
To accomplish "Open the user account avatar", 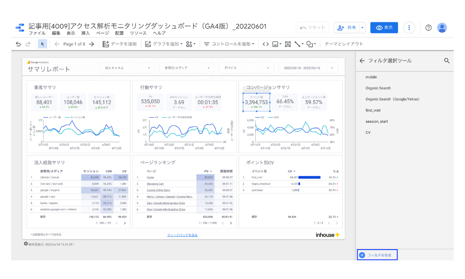I will [442, 27].
